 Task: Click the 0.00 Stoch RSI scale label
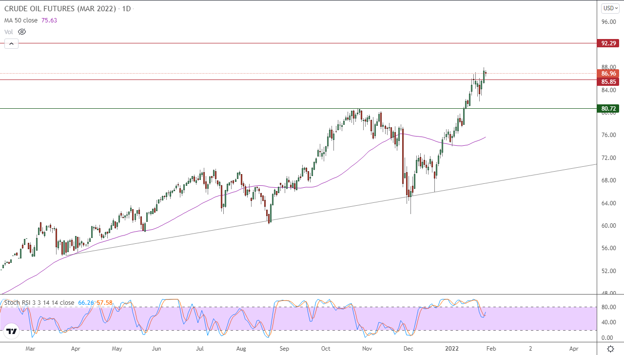(x=607, y=337)
